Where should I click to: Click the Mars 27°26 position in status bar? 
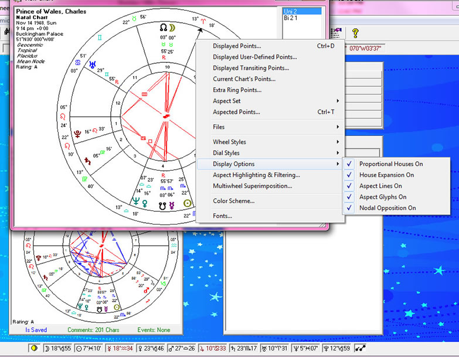[x=182, y=348]
